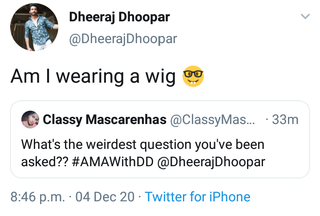Open Classy Mascarenhas's avatar in the quoted tweet
The height and width of the screenshot is (216, 320).
[30, 120]
